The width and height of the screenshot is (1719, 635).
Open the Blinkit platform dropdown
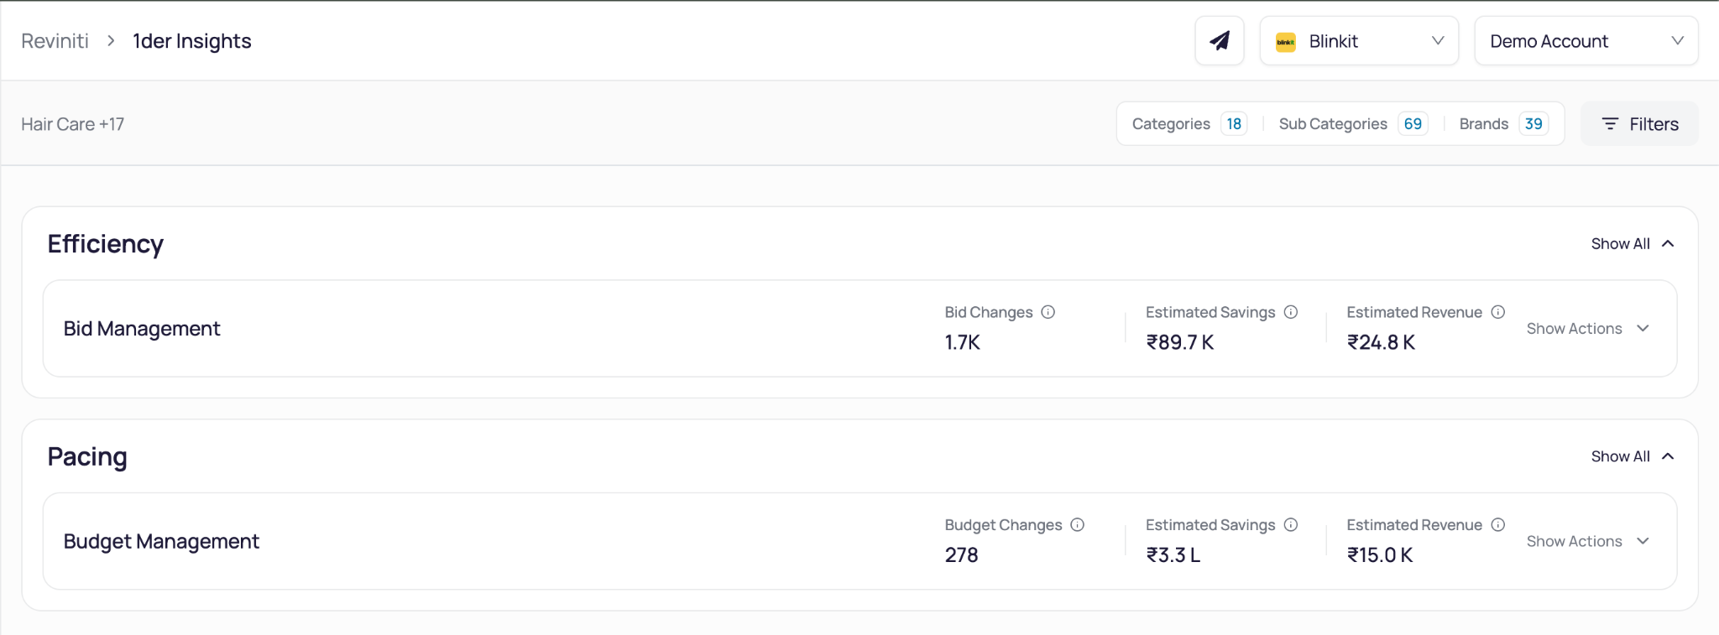pyautogui.click(x=1359, y=40)
